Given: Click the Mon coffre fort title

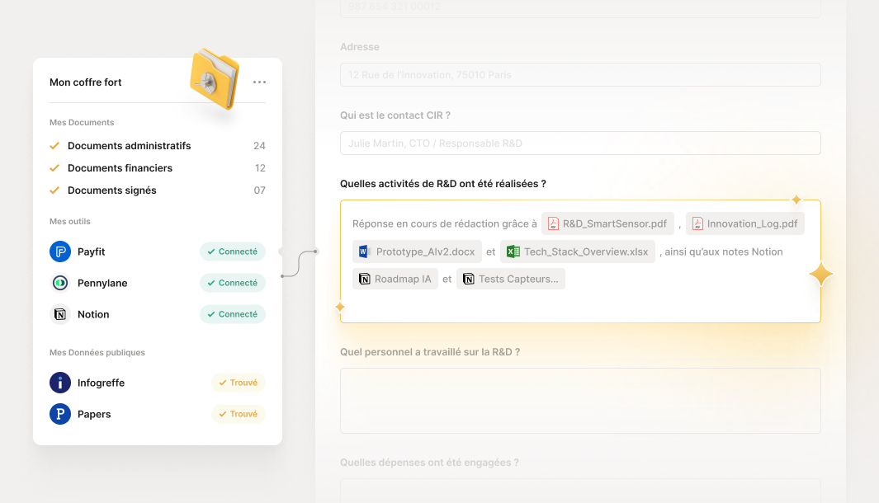Looking at the screenshot, I should point(86,82).
